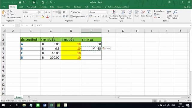The width and height of the screenshot is (192, 108).
Task: Open the Font name dropdown (Calibri)
Action: coord(37,12)
